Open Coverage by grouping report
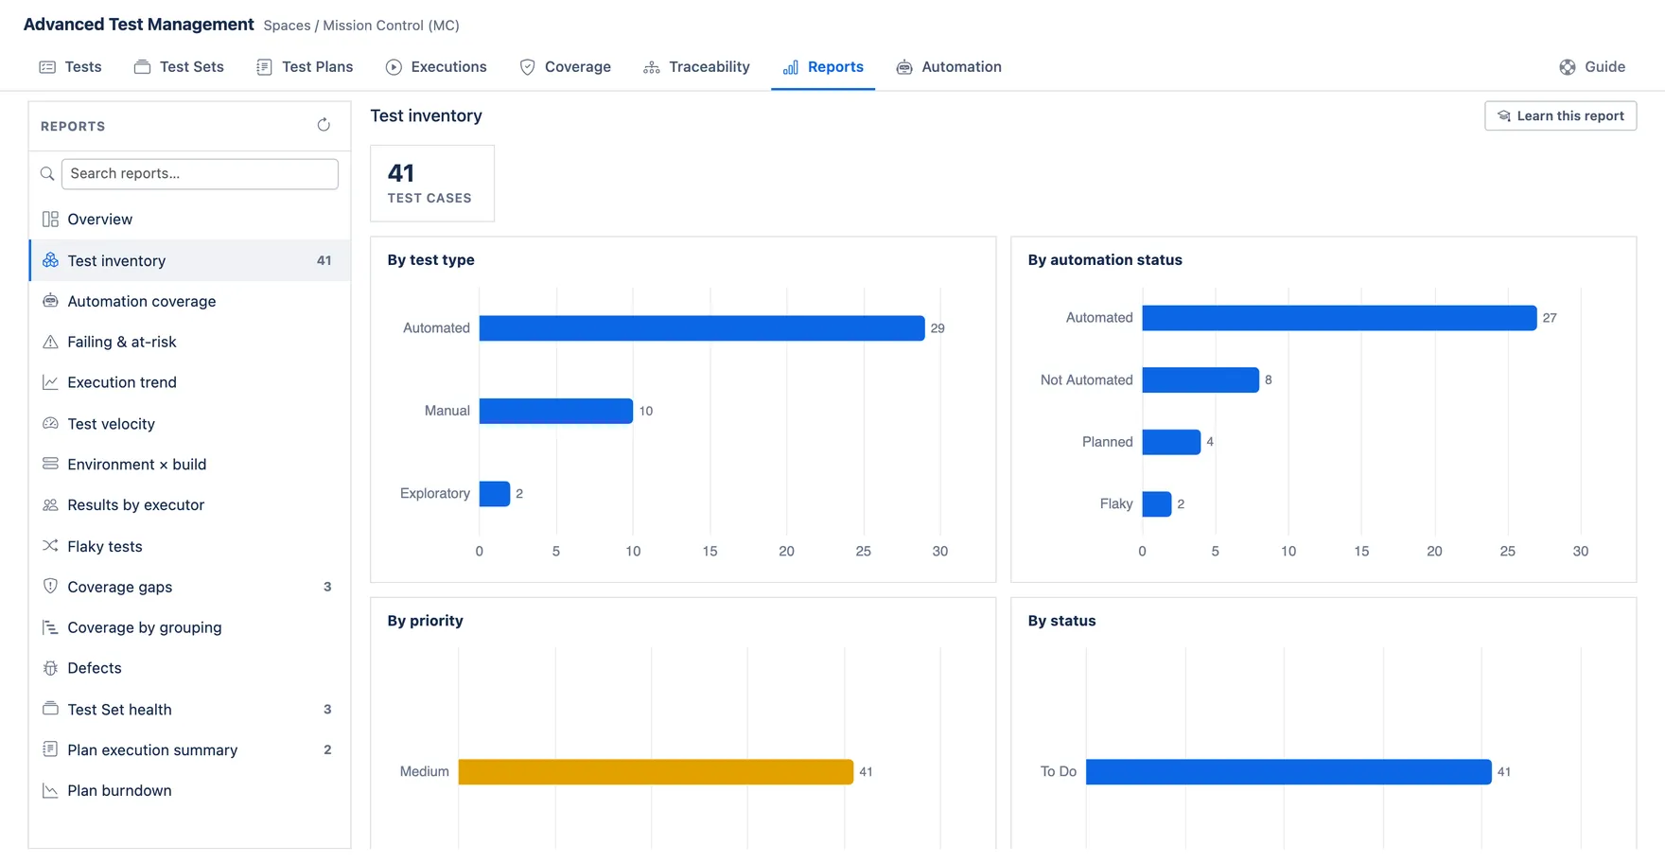Viewport: 1665px width, 863px height. tap(190, 627)
